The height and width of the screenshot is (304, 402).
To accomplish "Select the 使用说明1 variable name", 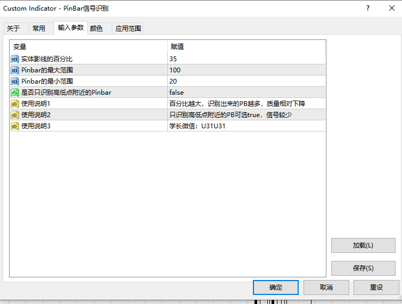I will coord(36,104).
